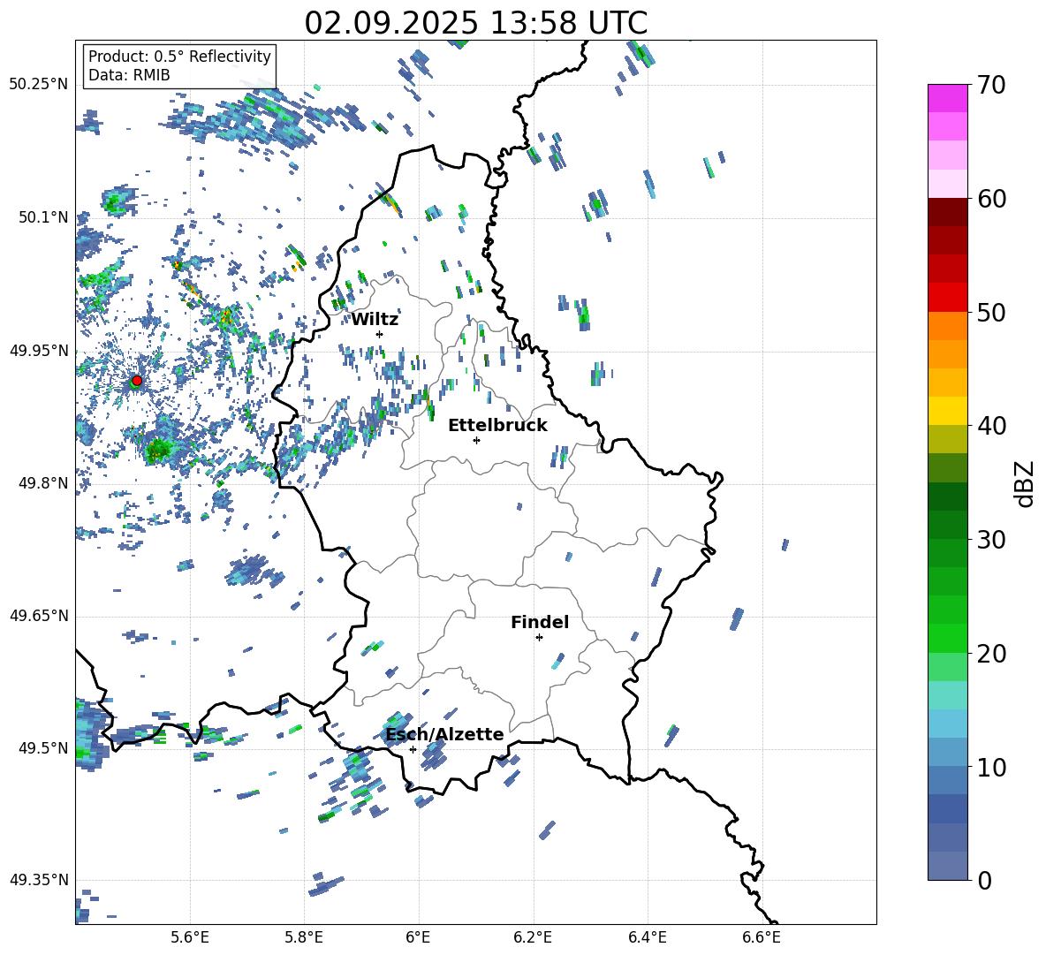Click the 10 colorbar tick label
Screen dimensions: 1046x955
pos(991,767)
